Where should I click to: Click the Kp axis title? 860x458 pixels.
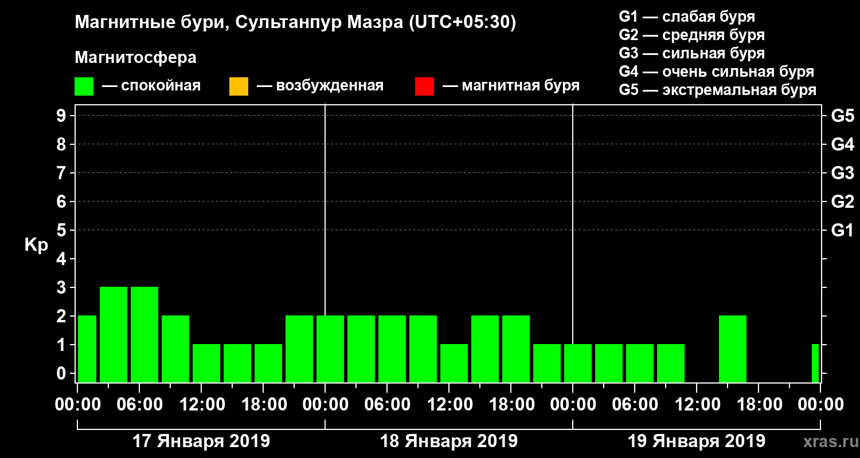click(x=36, y=245)
